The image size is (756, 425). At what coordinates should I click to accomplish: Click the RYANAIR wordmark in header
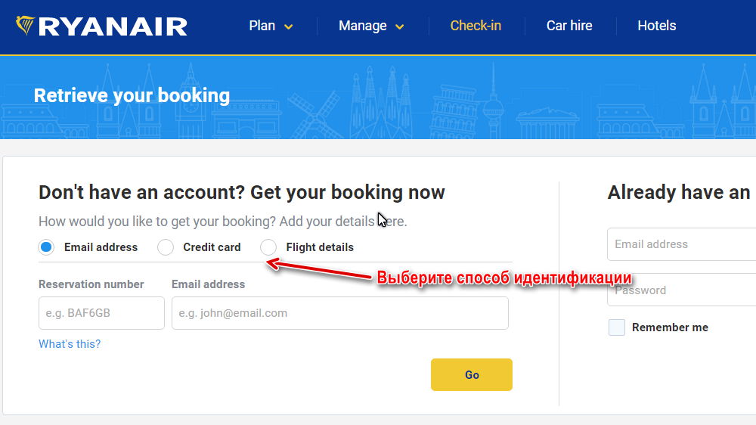click(x=113, y=27)
